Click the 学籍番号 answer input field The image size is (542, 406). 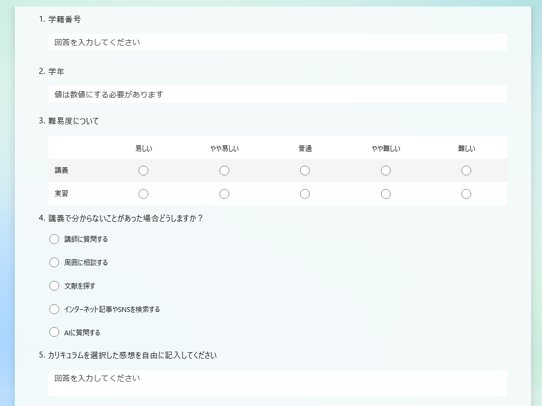click(x=277, y=42)
